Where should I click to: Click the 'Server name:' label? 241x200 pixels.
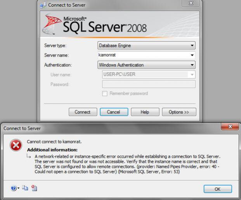(56, 55)
